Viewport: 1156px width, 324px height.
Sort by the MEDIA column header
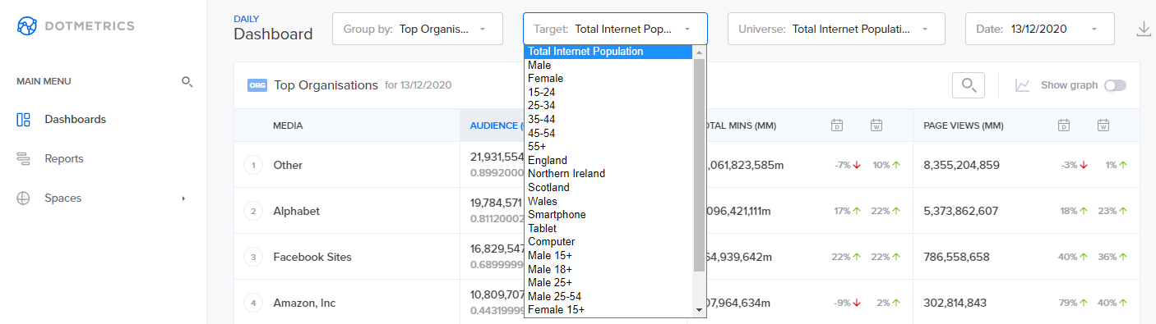[288, 125]
